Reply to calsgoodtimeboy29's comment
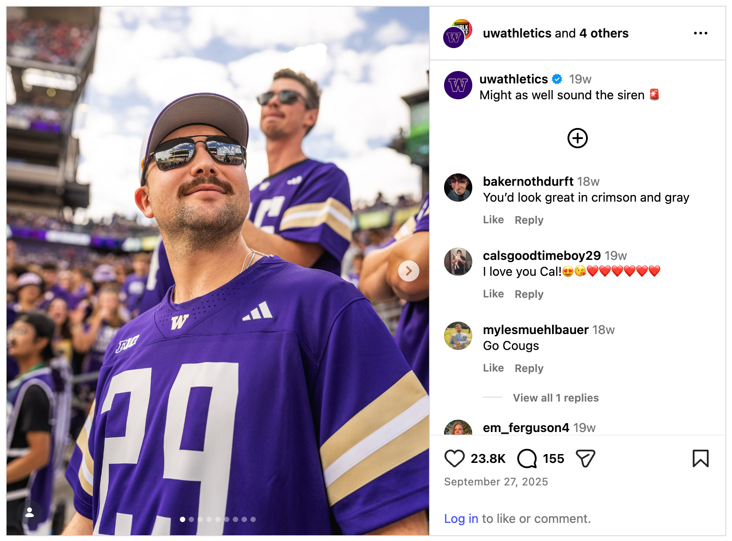 click(x=529, y=294)
